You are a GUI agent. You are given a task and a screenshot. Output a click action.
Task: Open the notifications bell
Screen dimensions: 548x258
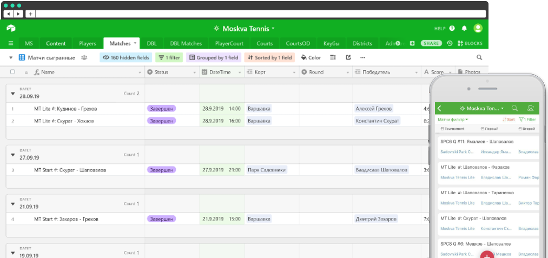point(464,28)
